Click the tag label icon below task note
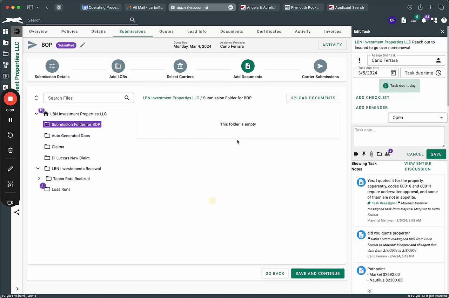Screen dimensions: 449x298 point(356,154)
